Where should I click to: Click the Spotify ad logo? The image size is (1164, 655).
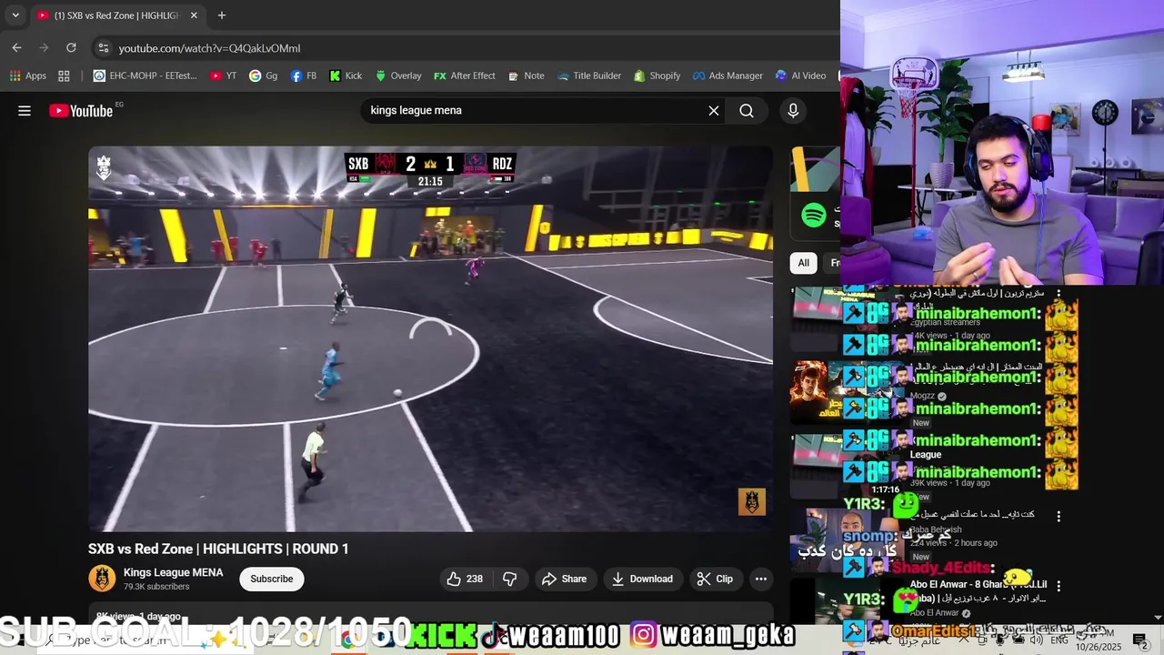[x=814, y=216]
